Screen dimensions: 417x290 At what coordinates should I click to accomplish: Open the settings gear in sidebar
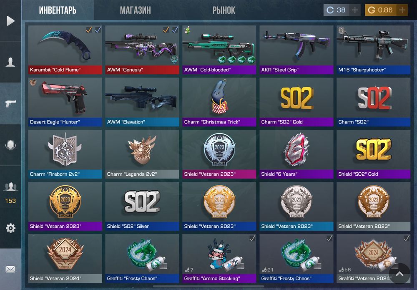click(10, 228)
